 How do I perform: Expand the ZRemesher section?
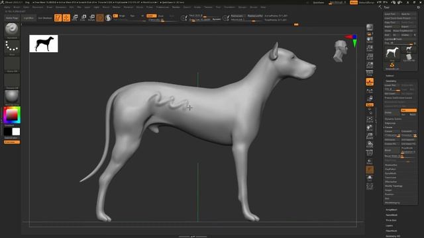[x=391, y=182]
